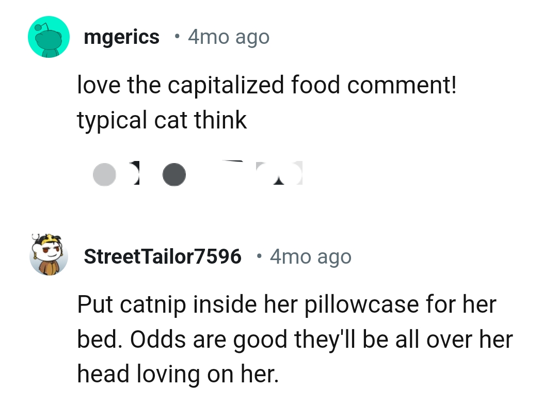Click the "4mo ago" timestamp on mgerics' comment
This screenshot has width=557, height=403.
[x=229, y=37]
